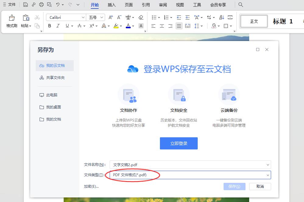Click the decrease indent icon

point(179,17)
